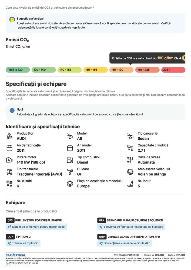Click 'Secvența de fabricație respectată ca standard' tag

(x=131, y=227)
